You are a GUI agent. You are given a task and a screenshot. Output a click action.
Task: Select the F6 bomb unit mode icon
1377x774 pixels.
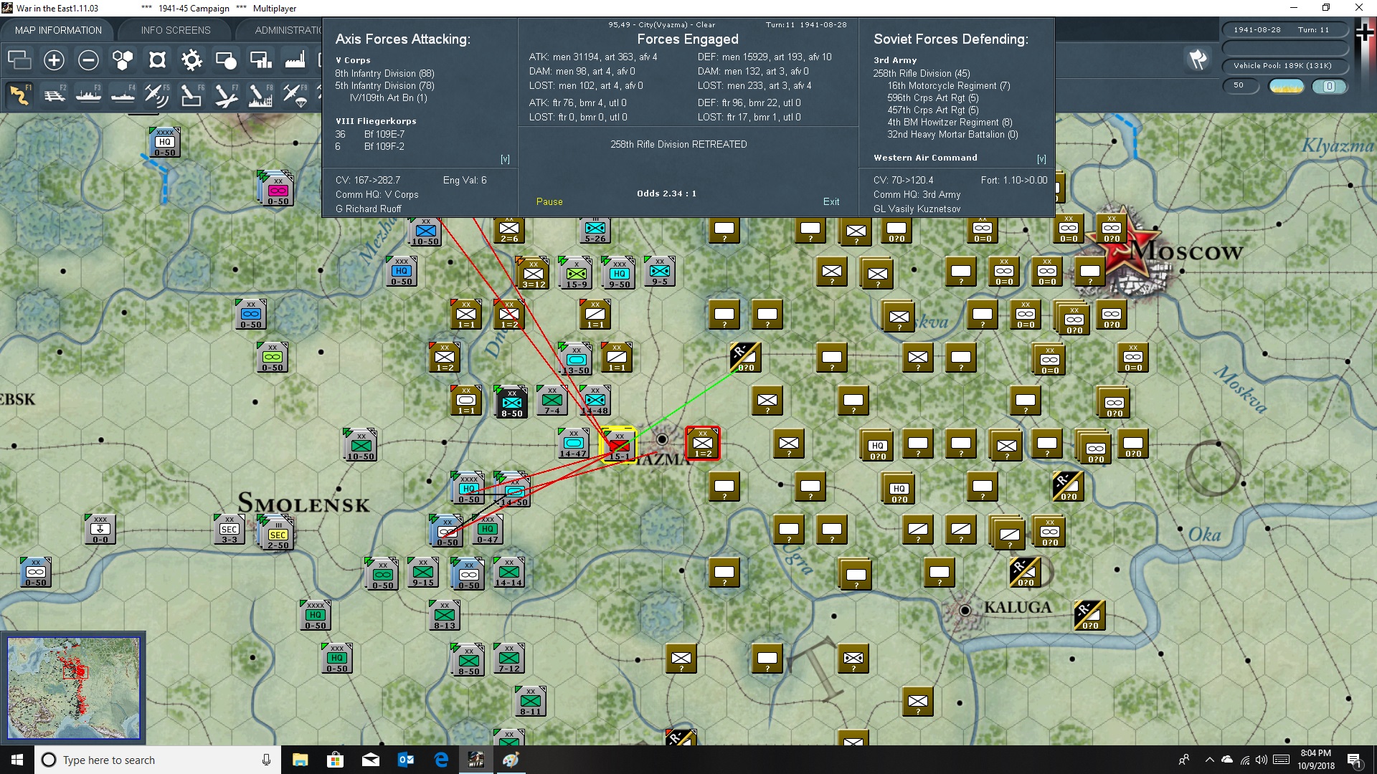tap(191, 95)
